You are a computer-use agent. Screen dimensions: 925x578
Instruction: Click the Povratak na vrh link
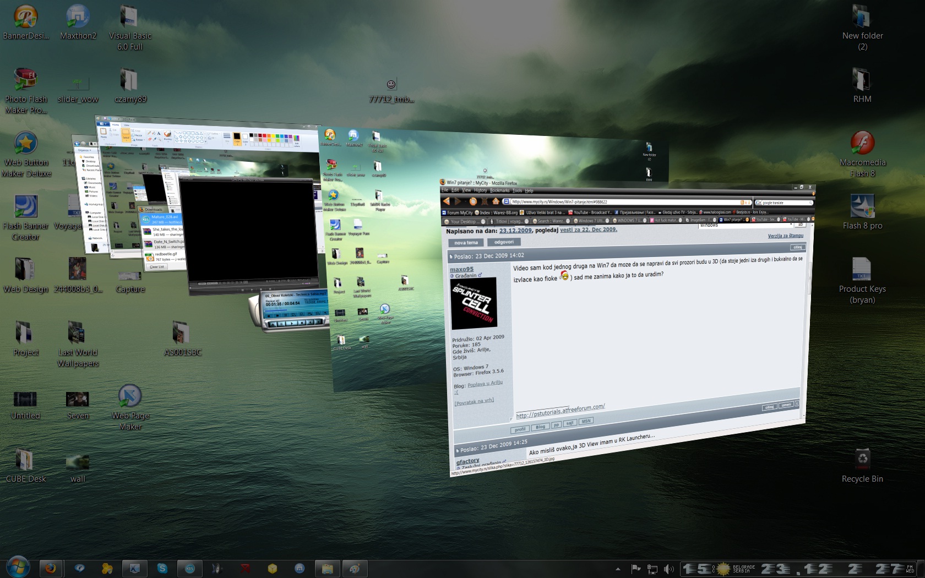(x=474, y=401)
